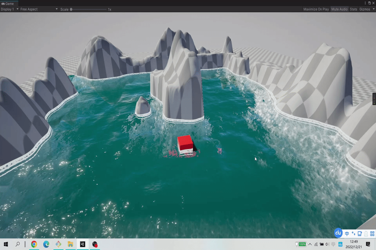Open Google Chrome from the taskbar
Screen dimensions: 376x250
[x=34, y=244]
